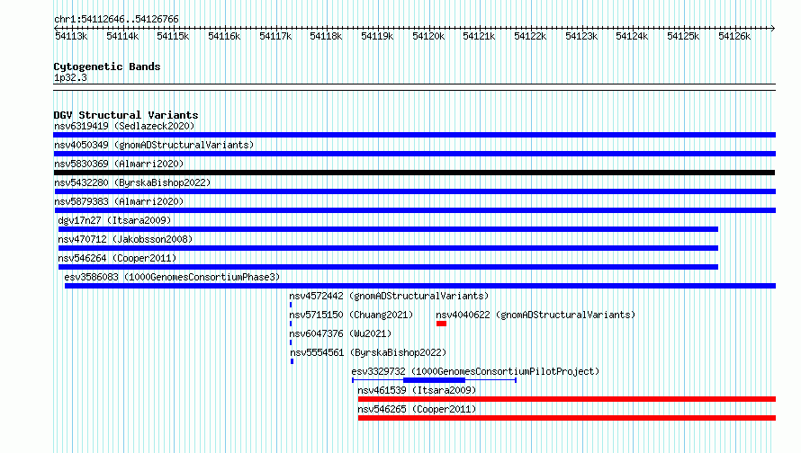
Task: Click the small blue marker under nsv4572442
Action: click(291, 305)
